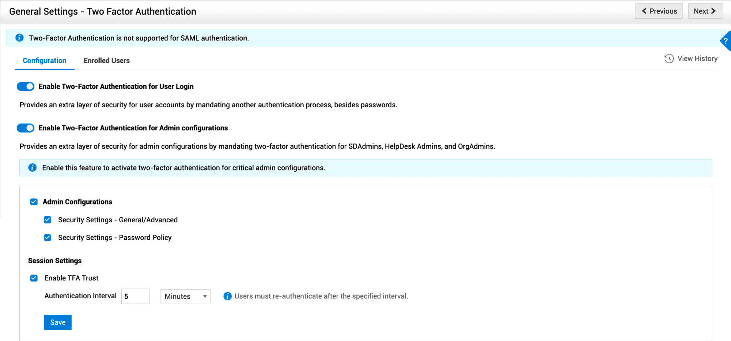Click the SAML notice info icon

(19, 38)
